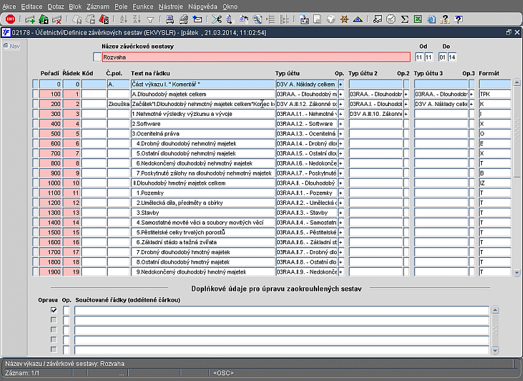The width and height of the screenshot is (523, 381).
Task: Click the envelope mail icon
Action: pyautogui.click(x=197, y=20)
